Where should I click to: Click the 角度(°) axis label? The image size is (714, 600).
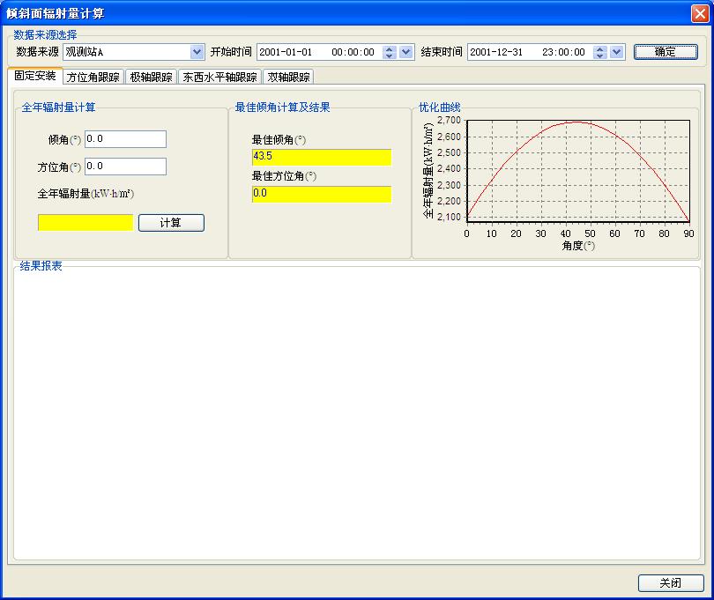click(x=578, y=246)
